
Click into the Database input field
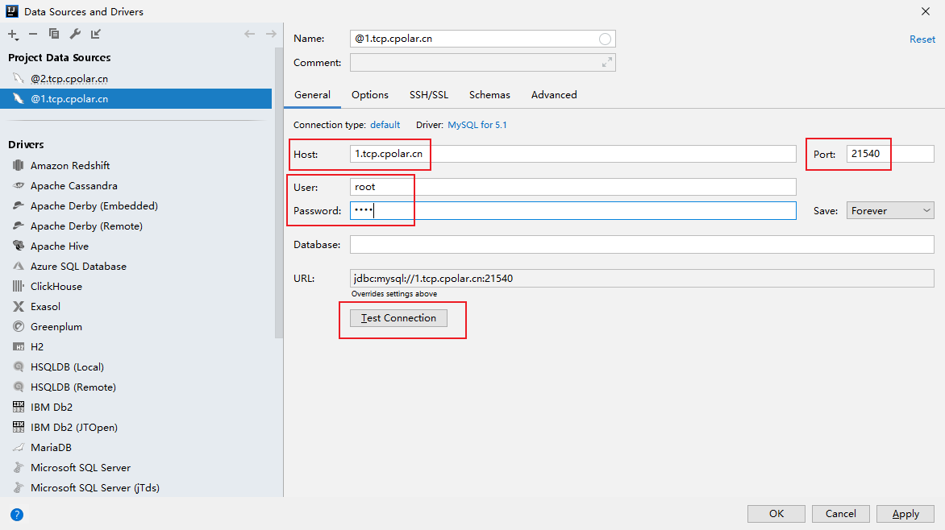[642, 245]
